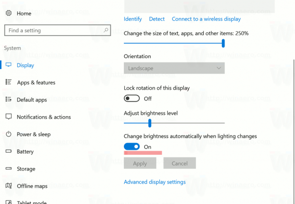Click the Apps & features list icon
The image size is (295, 204).
point(9,82)
